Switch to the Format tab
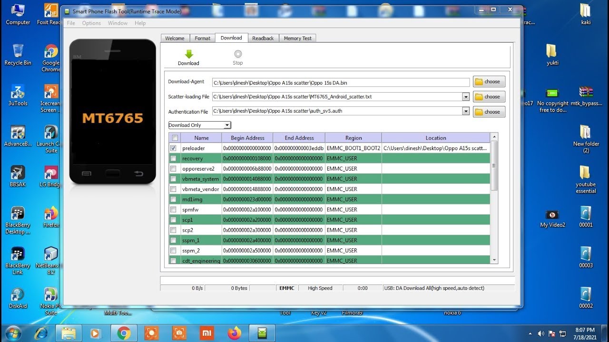 202,38
